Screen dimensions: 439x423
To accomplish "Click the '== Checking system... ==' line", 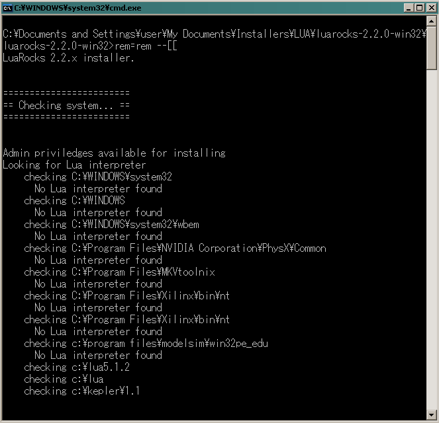I will 66,105.
